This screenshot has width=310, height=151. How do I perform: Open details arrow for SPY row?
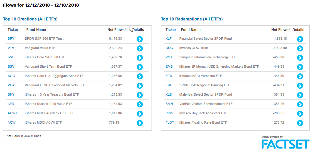click(140, 39)
